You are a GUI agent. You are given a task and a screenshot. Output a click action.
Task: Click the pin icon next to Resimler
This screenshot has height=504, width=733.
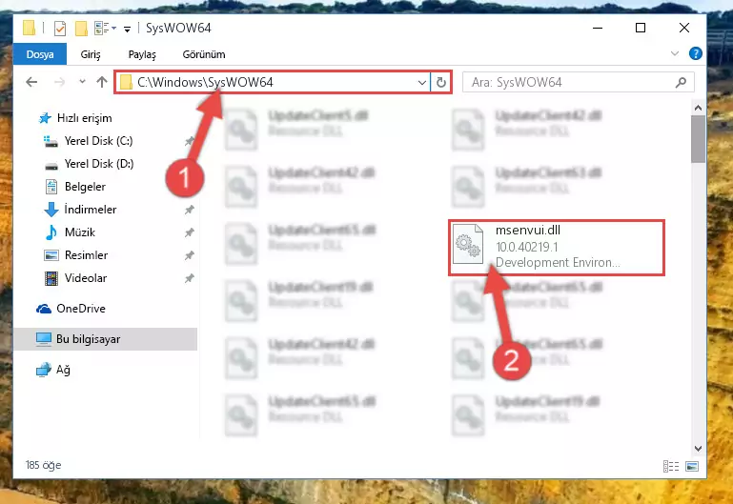(x=190, y=255)
